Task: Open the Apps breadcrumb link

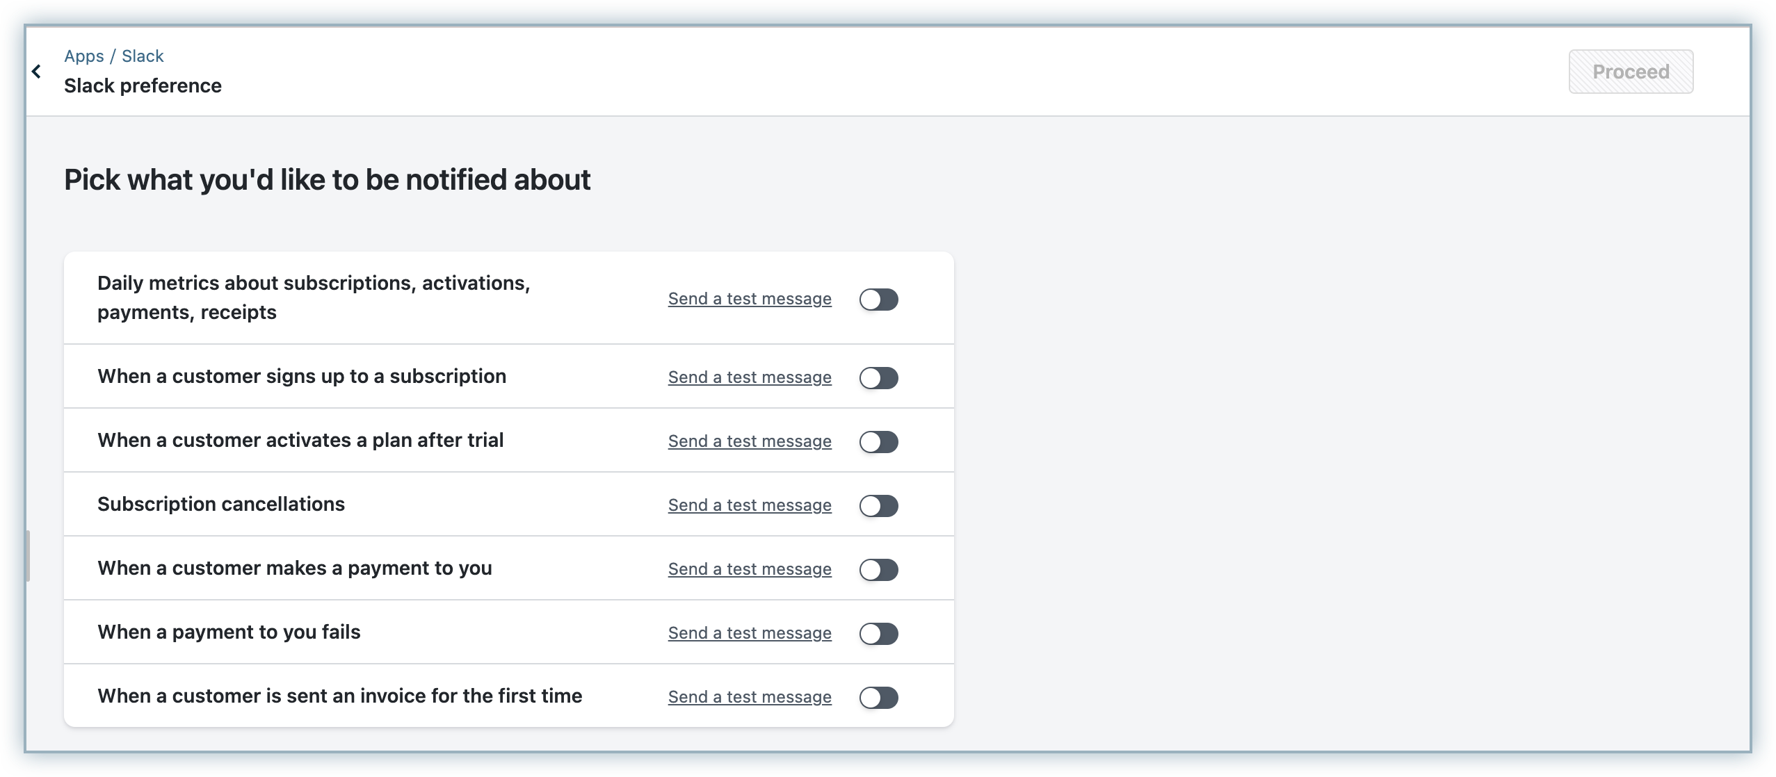Action: pos(83,56)
